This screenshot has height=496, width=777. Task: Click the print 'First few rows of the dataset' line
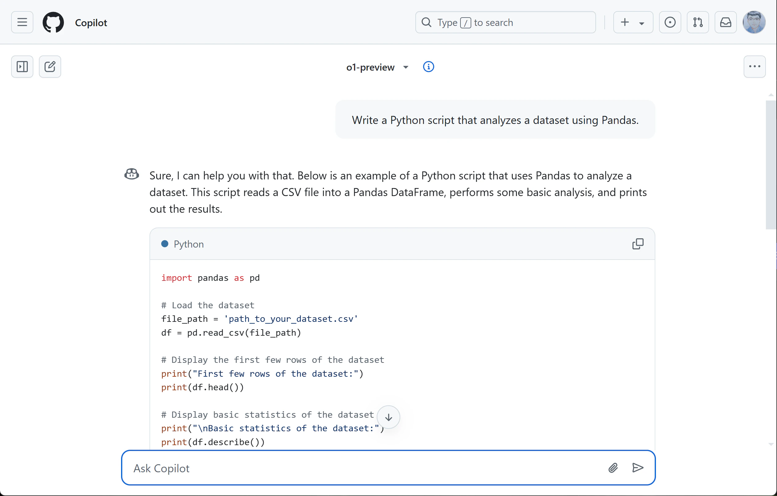click(x=262, y=374)
